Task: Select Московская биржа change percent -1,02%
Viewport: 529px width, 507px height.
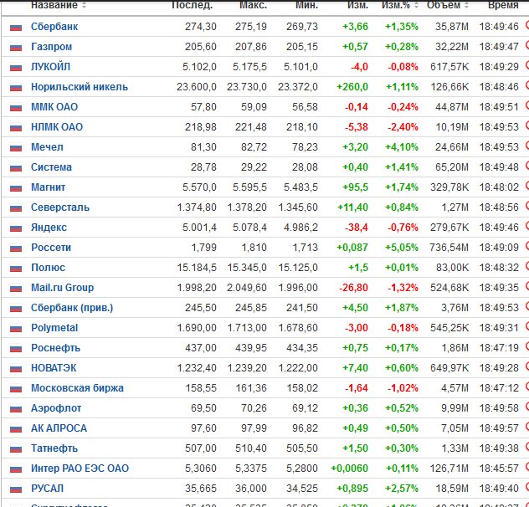Action: click(x=403, y=388)
